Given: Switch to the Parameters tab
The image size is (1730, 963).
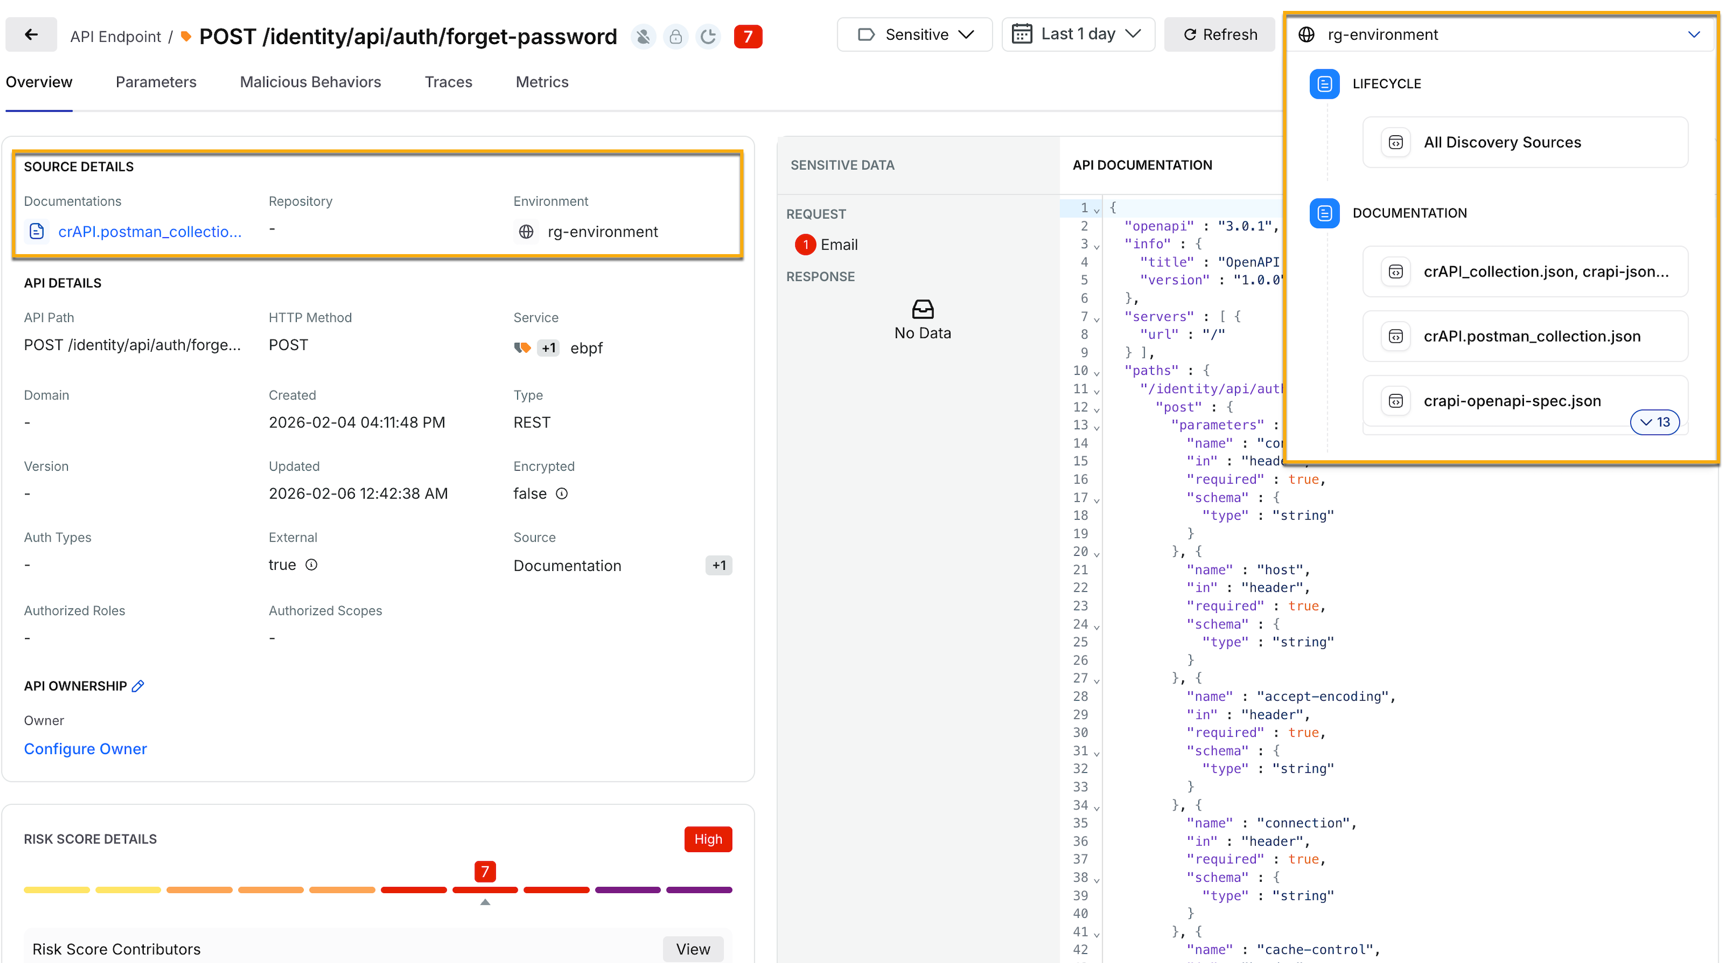Looking at the screenshot, I should [x=156, y=82].
